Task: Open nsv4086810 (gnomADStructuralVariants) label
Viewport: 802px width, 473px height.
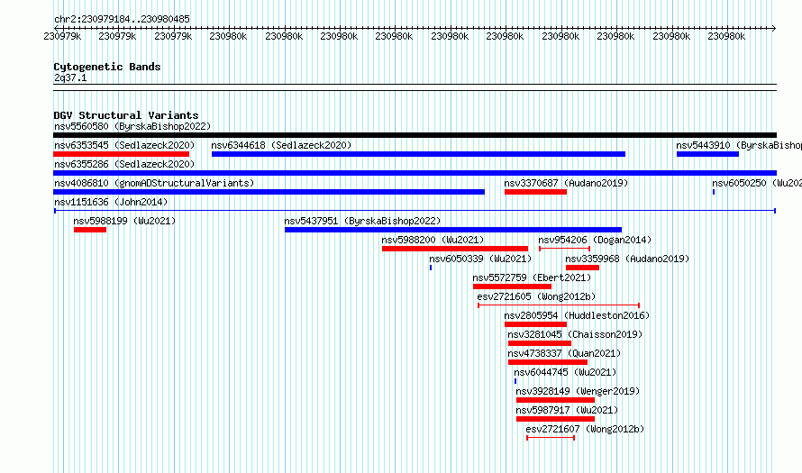Action: 154,183
